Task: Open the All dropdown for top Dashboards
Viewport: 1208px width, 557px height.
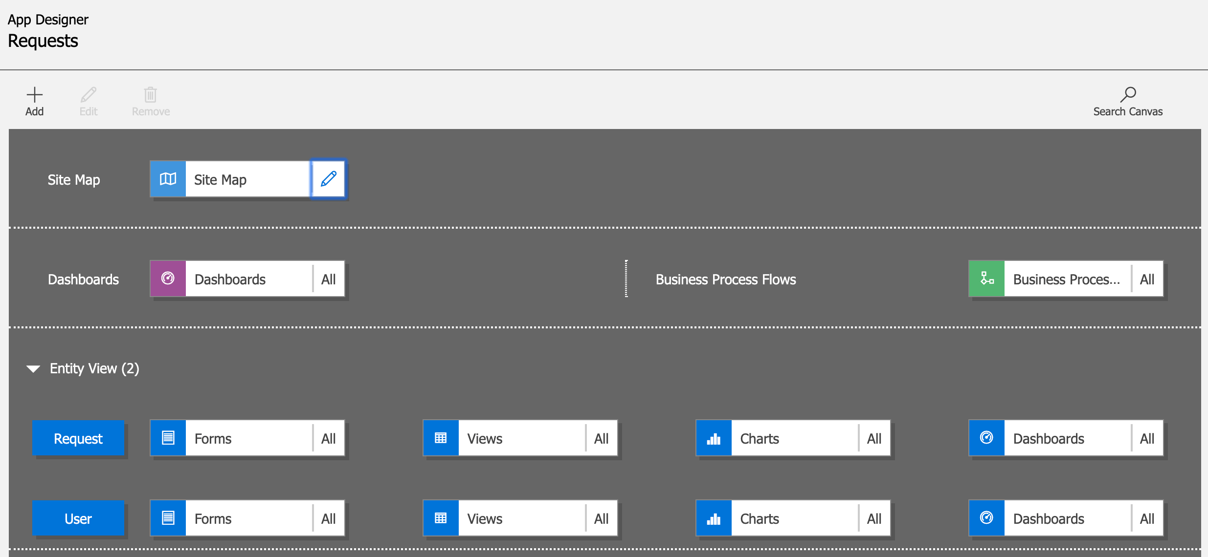Action: pyautogui.click(x=328, y=279)
